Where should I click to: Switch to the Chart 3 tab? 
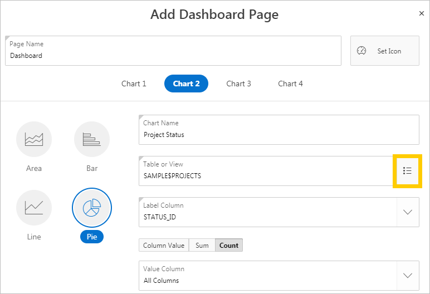pos(238,84)
